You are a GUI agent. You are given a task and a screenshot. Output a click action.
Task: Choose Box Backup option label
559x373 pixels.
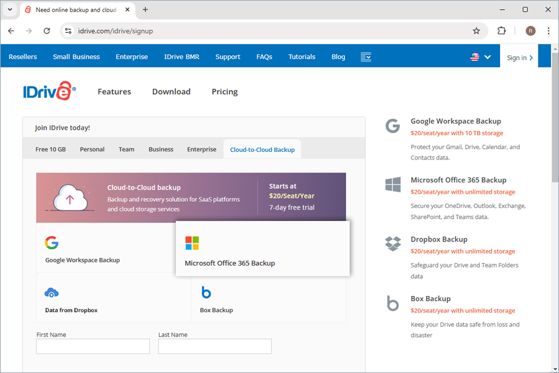[x=216, y=310]
